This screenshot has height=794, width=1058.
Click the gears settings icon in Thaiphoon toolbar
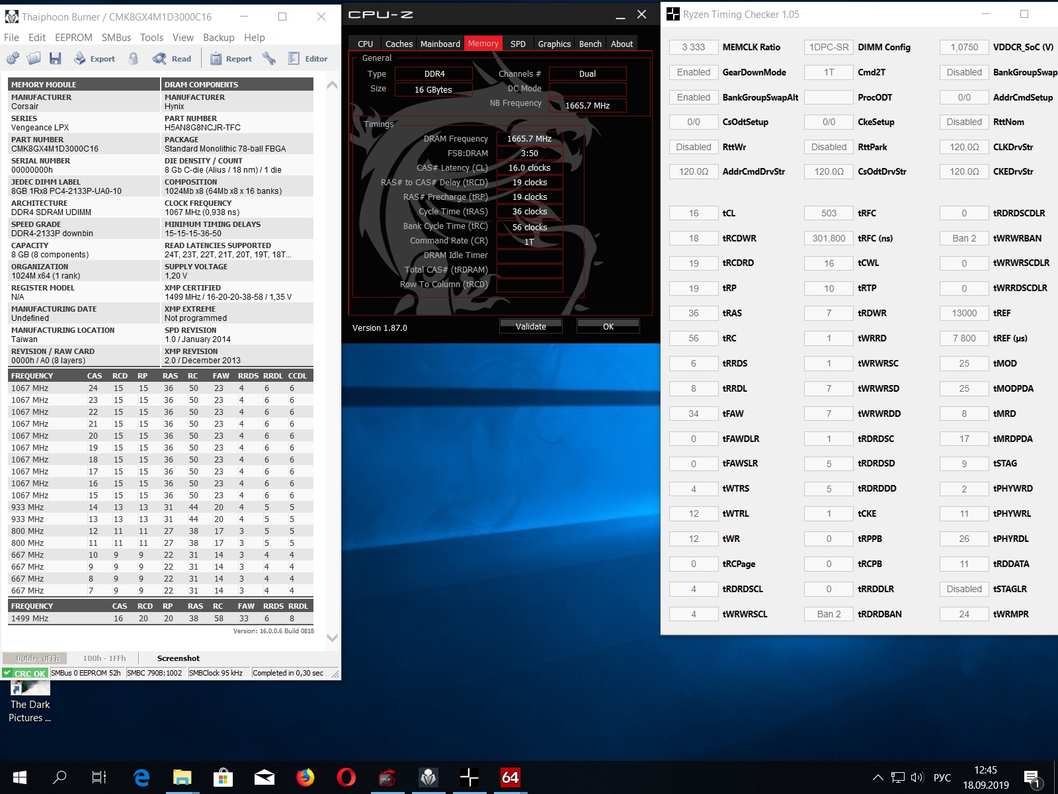pos(13,59)
